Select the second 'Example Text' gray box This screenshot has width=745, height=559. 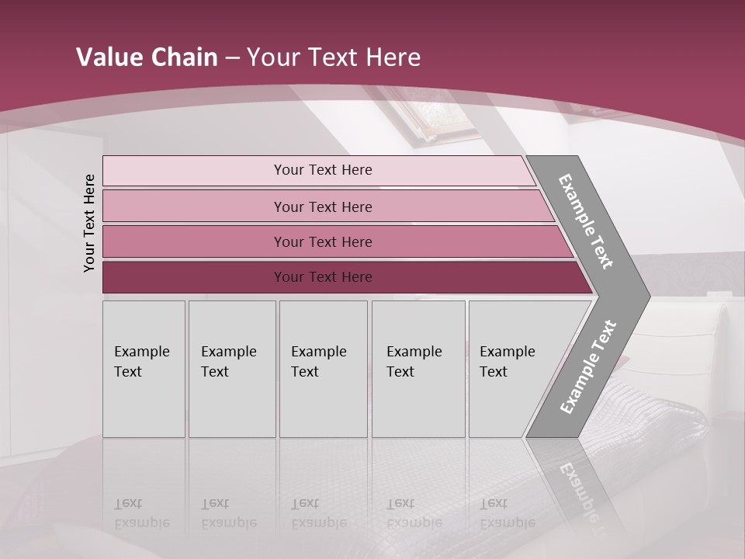point(231,369)
